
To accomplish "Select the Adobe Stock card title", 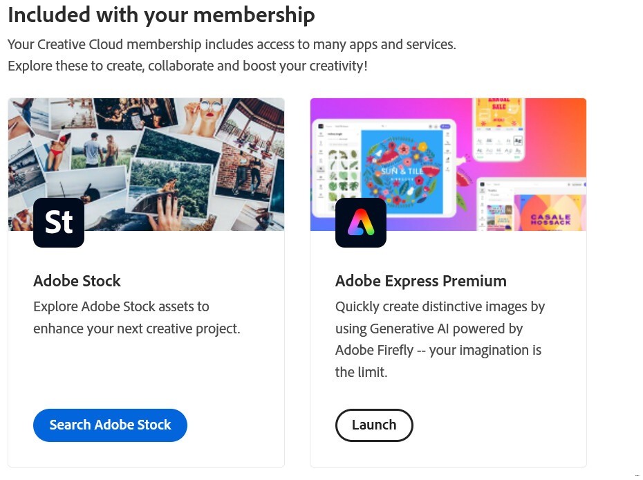I will [77, 281].
